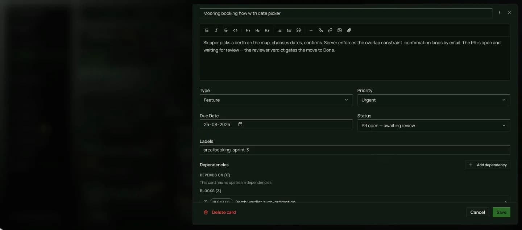Click the Labels input field
The image size is (522, 230).
click(x=355, y=150)
